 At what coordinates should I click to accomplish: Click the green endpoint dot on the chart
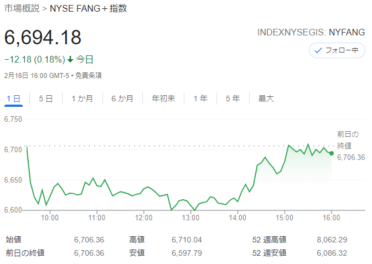pos(332,153)
